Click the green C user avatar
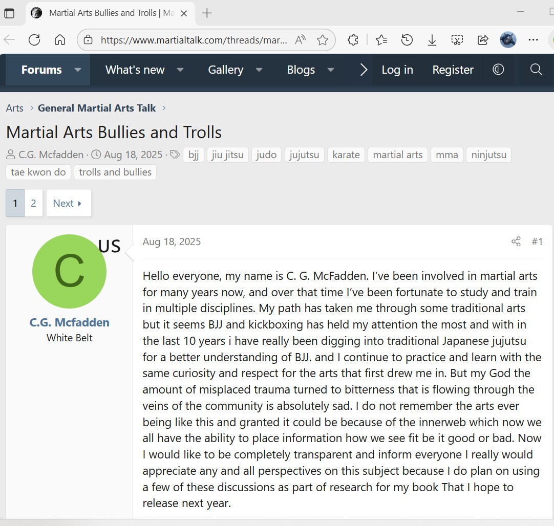The width and height of the screenshot is (554, 526). (x=69, y=271)
